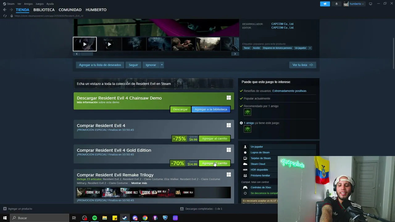Click the Windows icon on the Chainsaw Demo row

point(229,98)
